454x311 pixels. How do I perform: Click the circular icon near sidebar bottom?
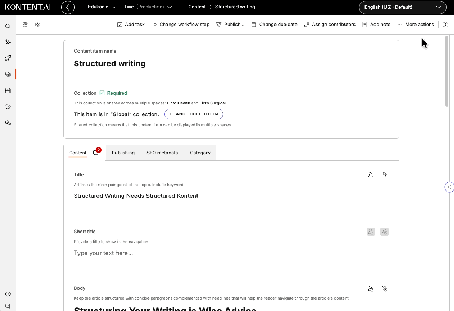click(8, 294)
